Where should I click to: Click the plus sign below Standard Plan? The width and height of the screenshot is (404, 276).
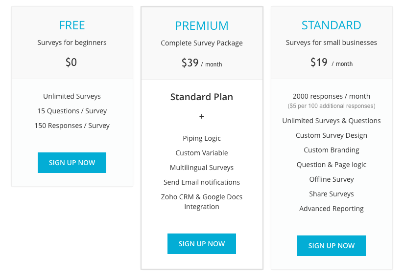(202, 116)
